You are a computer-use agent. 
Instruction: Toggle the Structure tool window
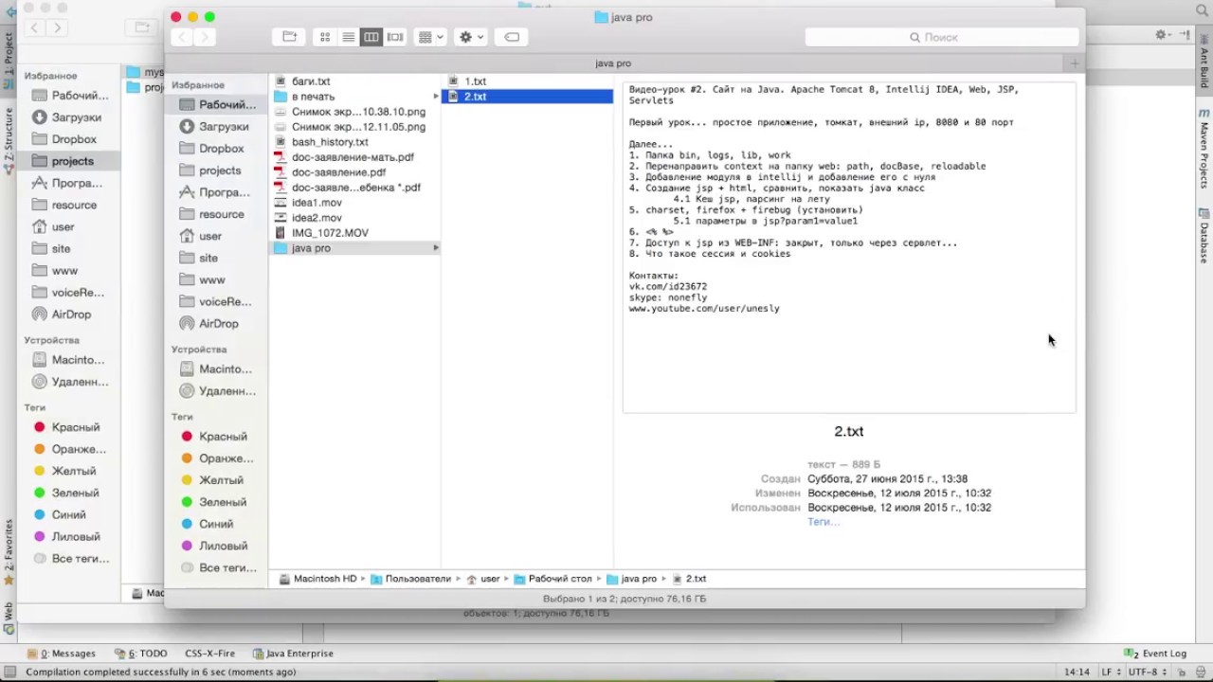(x=9, y=140)
